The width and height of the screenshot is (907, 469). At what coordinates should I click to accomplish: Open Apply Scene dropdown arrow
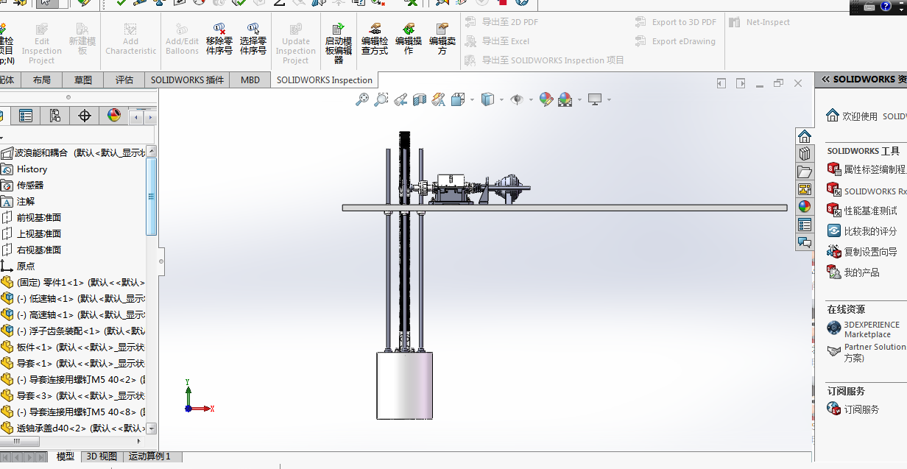pyautogui.click(x=579, y=99)
